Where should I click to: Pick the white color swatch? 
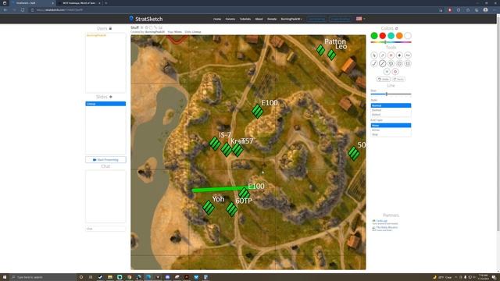coord(408,36)
